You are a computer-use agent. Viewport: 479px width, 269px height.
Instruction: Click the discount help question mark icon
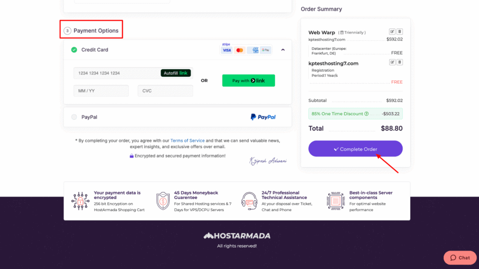click(x=366, y=113)
